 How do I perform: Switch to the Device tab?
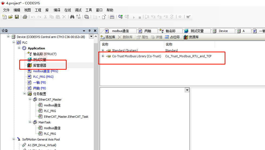coord(223,31)
